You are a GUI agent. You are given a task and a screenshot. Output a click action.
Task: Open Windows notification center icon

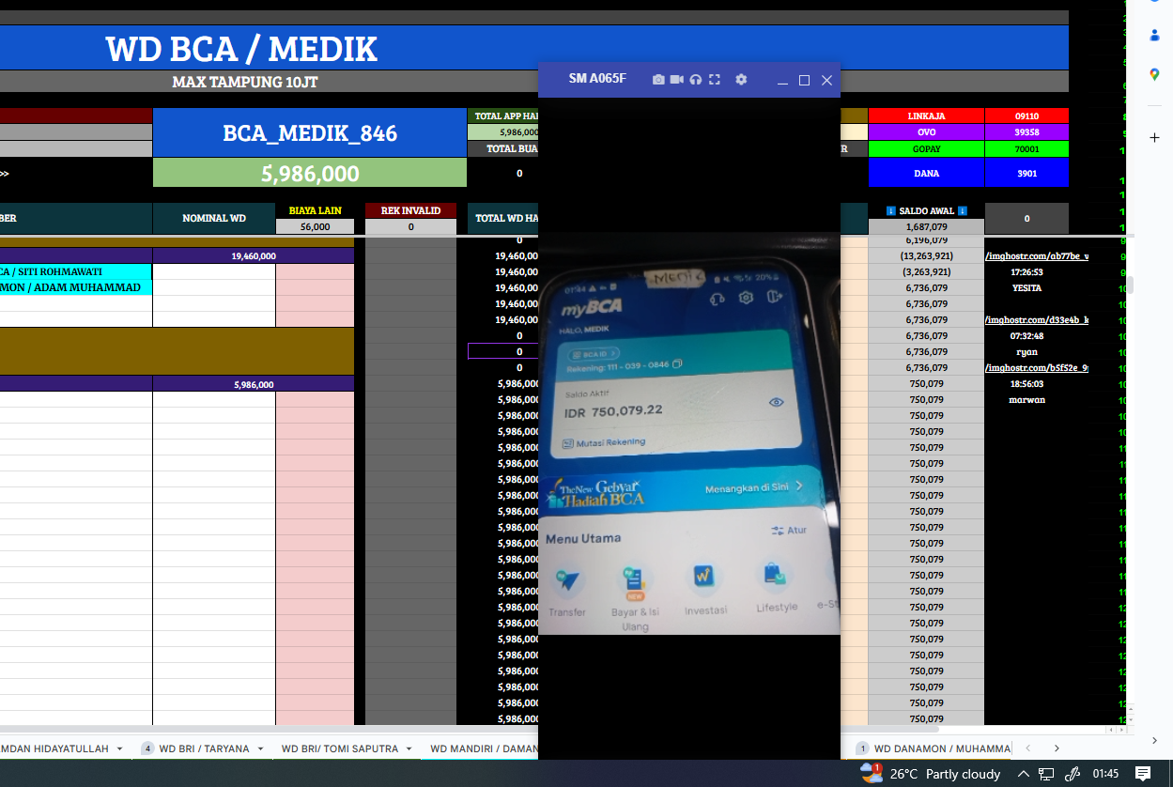coord(1143,774)
